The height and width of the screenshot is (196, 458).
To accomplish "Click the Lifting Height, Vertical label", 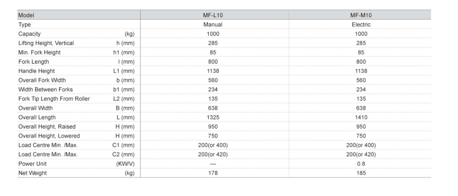I will point(46,43).
